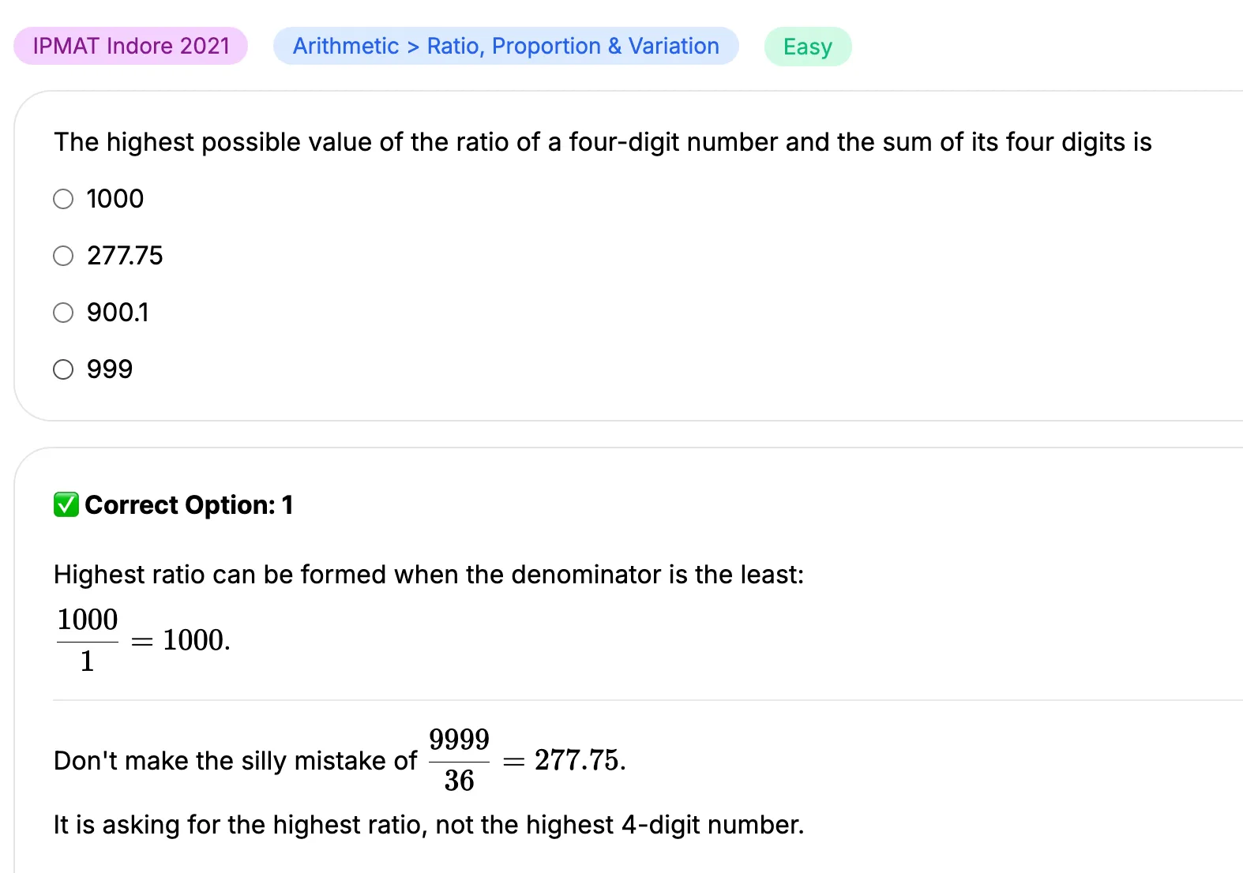Screen dimensions: 1243x873
Task: Select the 1000 radio option
Action: (63, 199)
